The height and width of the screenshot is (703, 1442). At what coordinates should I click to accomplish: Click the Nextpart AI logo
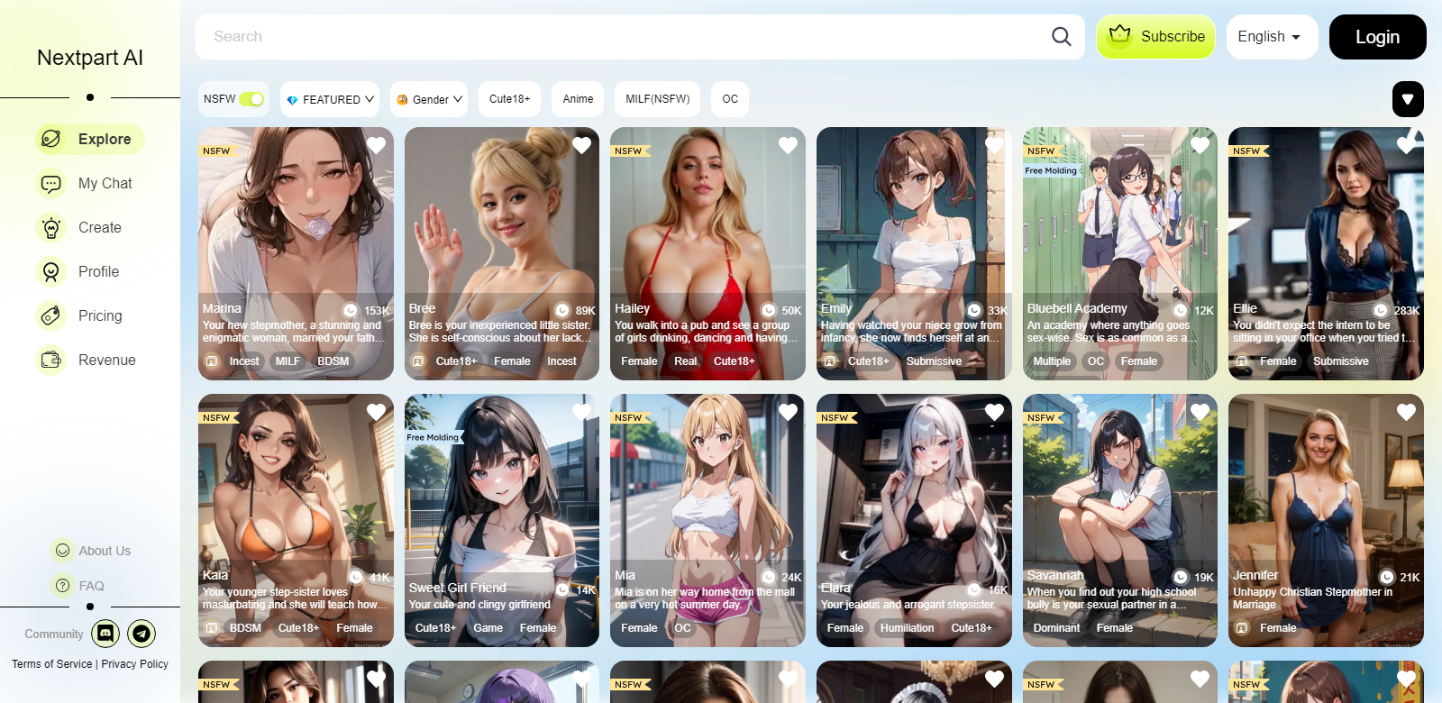90,58
